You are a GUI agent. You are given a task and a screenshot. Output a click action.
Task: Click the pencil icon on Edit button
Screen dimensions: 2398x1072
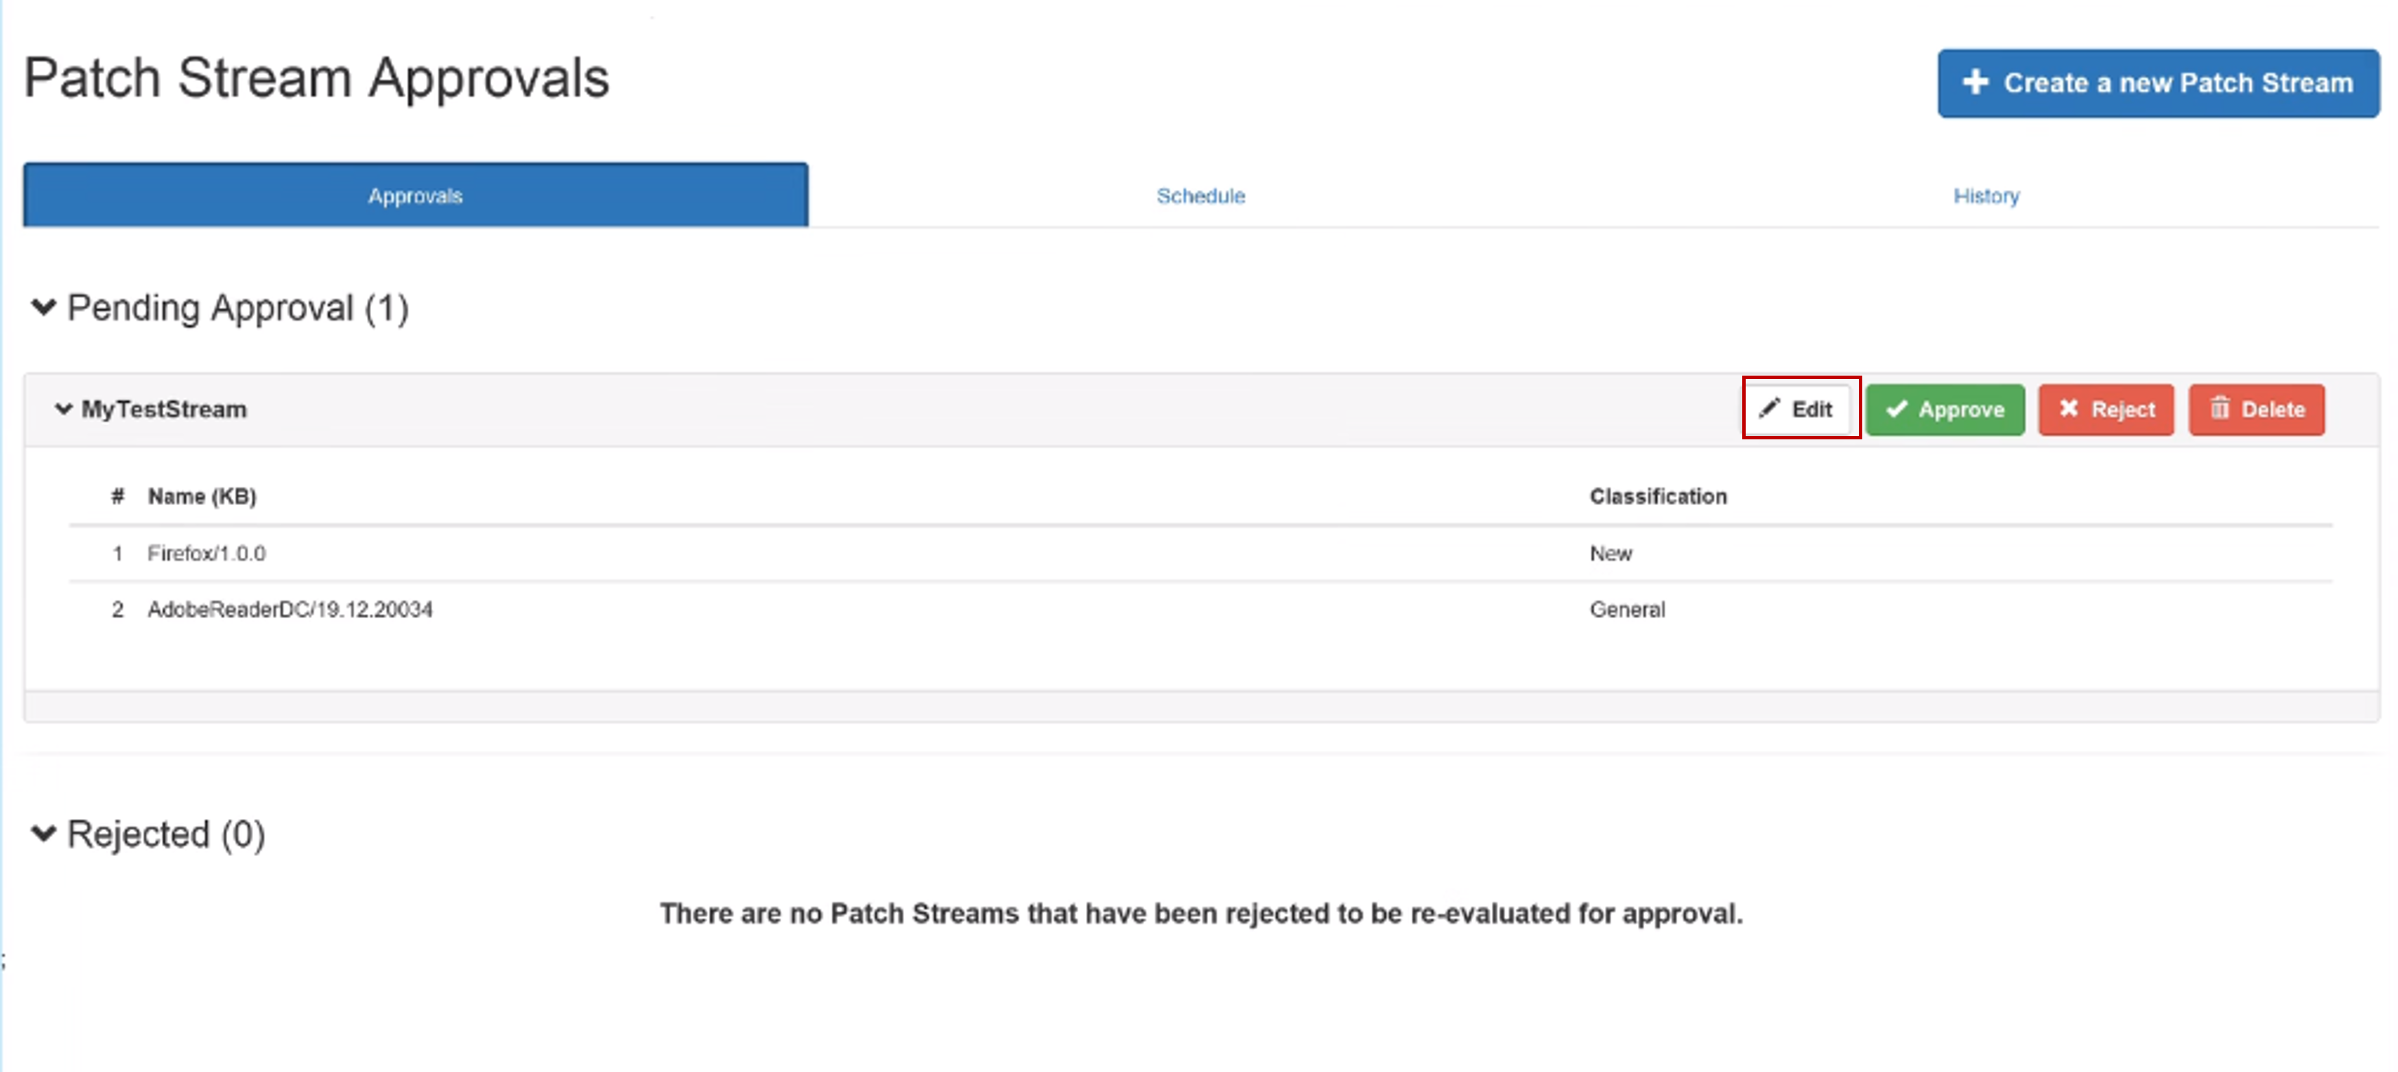coord(1769,409)
